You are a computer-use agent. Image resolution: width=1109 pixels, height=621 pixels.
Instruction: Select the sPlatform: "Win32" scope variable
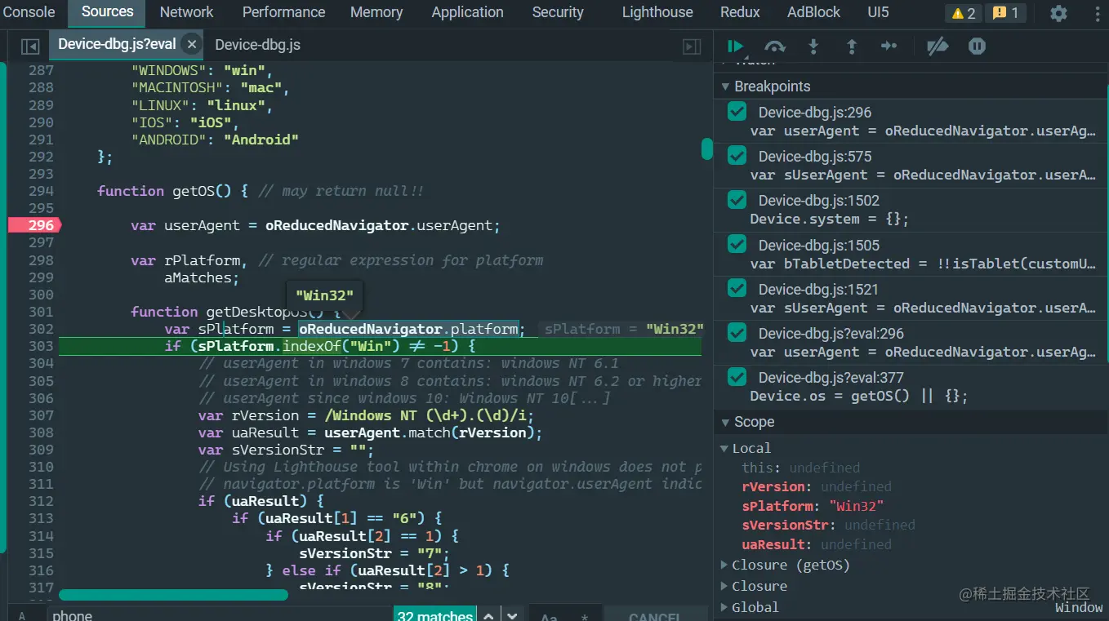pyautogui.click(x=813, y=506)
